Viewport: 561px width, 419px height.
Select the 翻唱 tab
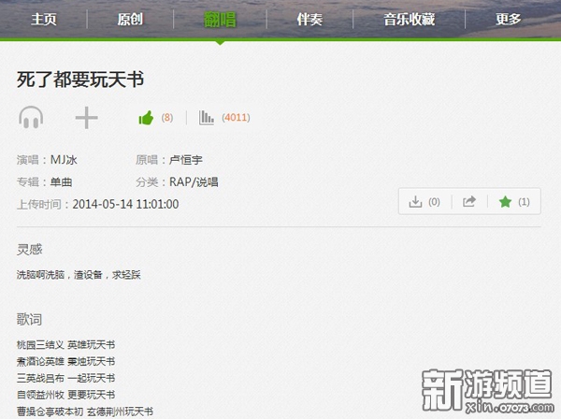point(221,19)
